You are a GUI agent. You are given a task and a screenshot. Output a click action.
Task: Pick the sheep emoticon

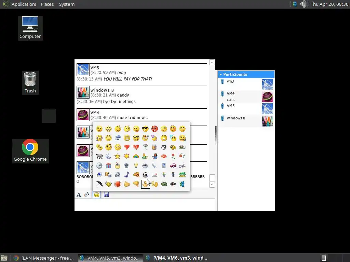[99, 156]
